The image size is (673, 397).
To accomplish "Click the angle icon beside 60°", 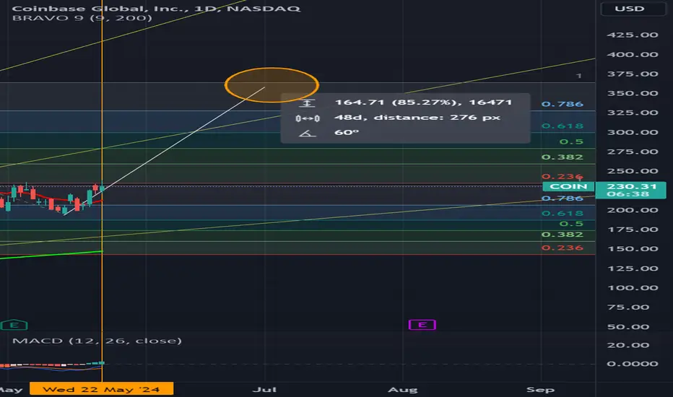I will [308, 133].
